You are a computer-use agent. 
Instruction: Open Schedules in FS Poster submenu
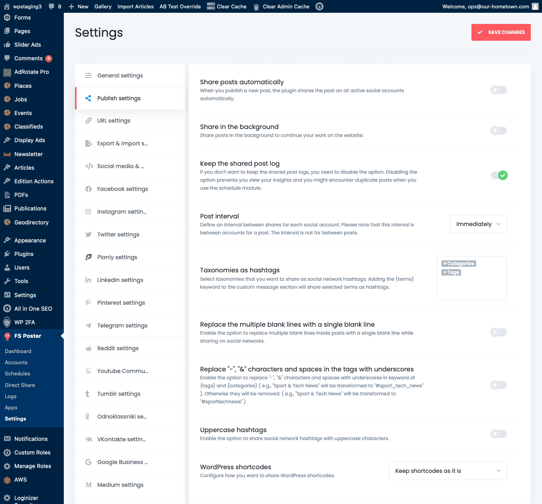click(x=18, y=373)
